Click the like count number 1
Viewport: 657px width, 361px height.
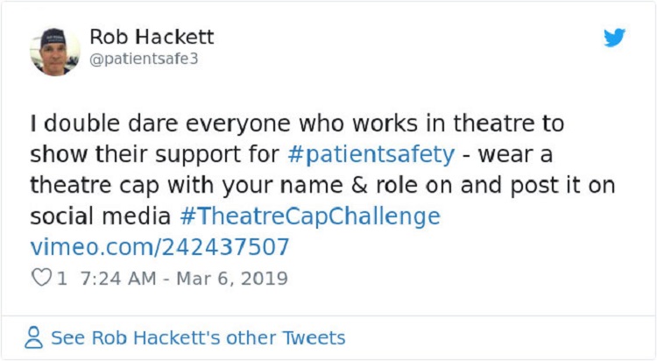61,280
